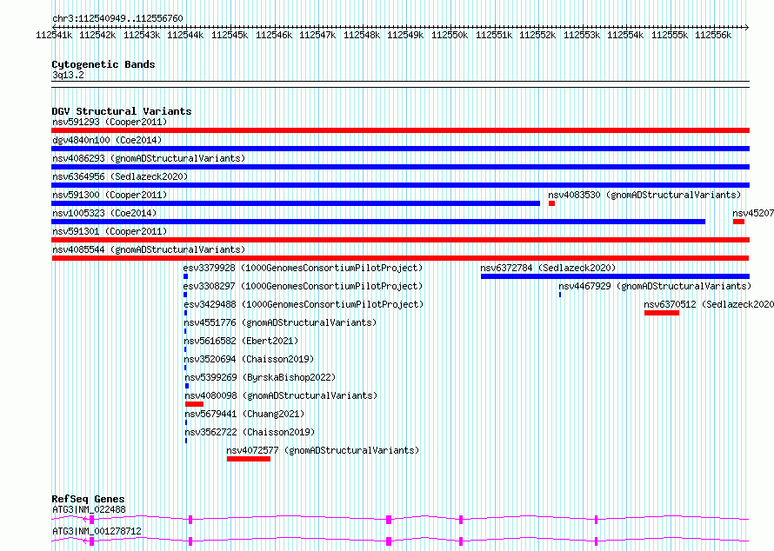Viewport: 774px width, 551px height.
Task: Open variant nsv591300 (Cooper2011) label
Action: coord(110,195)
